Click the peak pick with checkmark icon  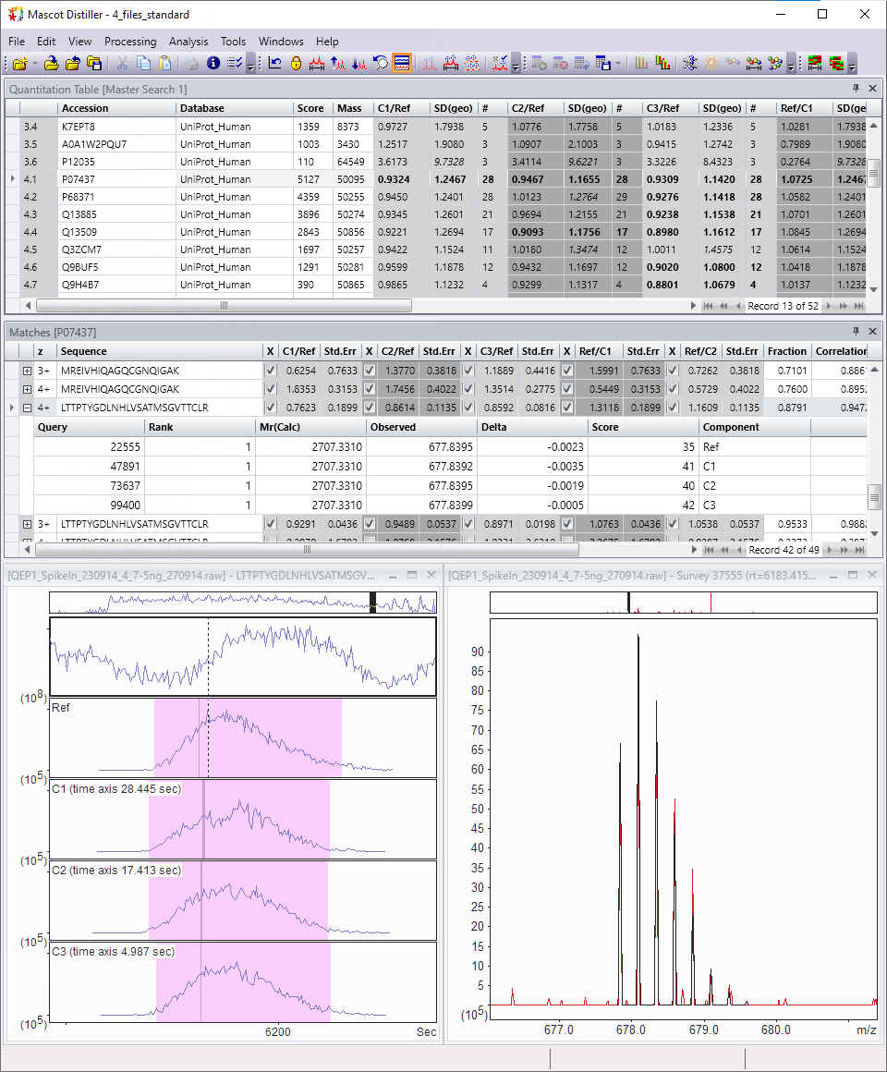click(500, 64)
